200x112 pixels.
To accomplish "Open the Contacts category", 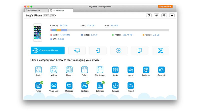I will 84,86.
